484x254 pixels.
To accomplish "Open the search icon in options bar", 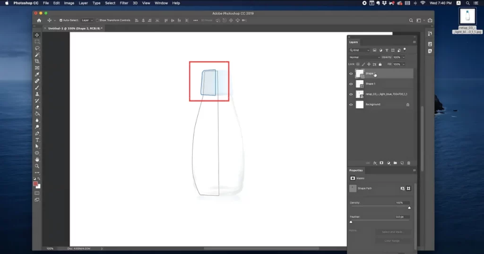I will tap(411, 20).
